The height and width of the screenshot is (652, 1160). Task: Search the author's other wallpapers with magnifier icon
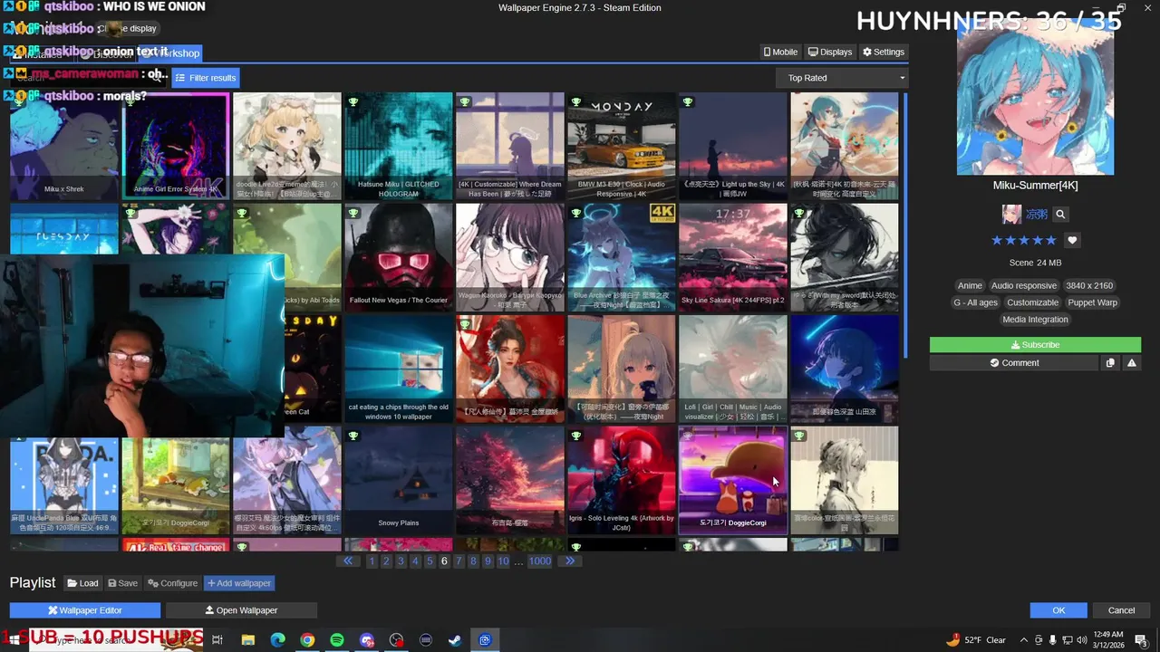click(1059, 215)
